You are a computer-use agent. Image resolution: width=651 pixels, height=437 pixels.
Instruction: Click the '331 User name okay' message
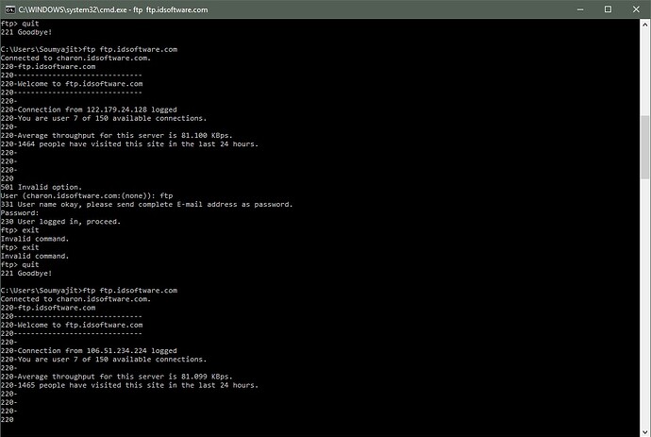pyautogui.click(x=146, y=204)
